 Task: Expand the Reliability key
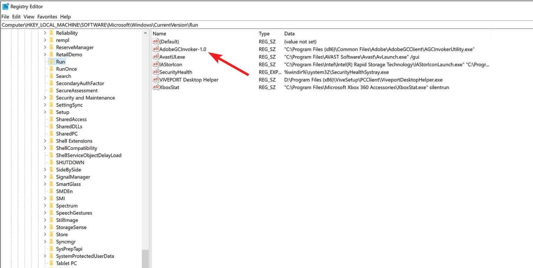pos(45,33)
